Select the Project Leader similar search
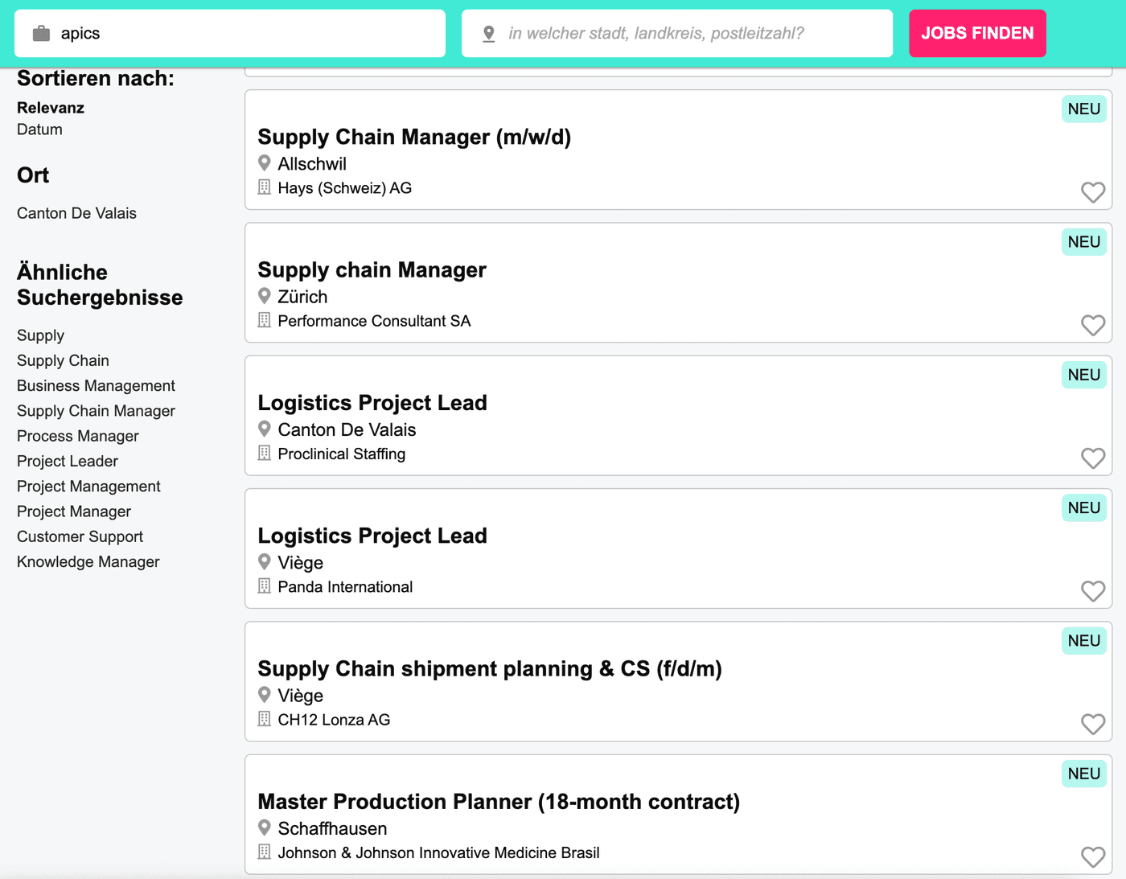Image resolution: width=1126 pixels, height=879 pixels. point(68,461)
